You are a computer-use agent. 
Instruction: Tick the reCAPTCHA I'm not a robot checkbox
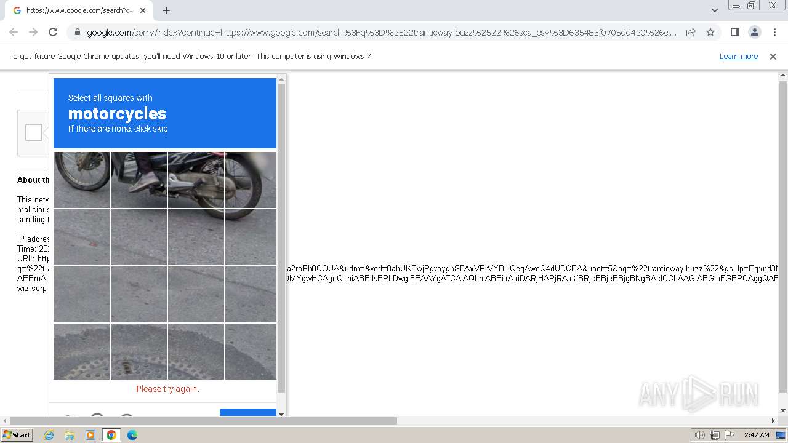(x=34, y=132)
